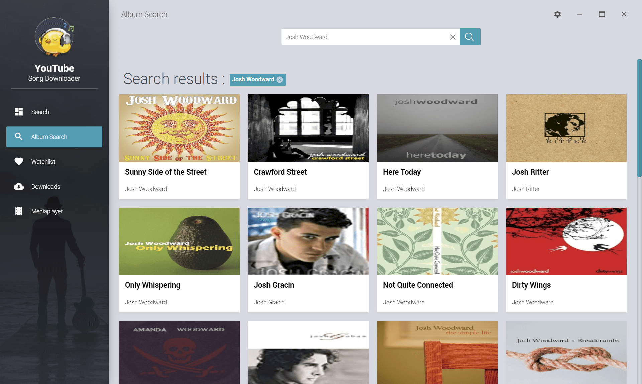Click the Search navigation icon
642x384 pixels.
(19, 111)
